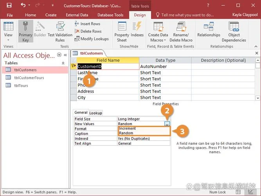Viewport: 261px width, 196px height.
Task: Click the Data Type column header
Action: 165,60
